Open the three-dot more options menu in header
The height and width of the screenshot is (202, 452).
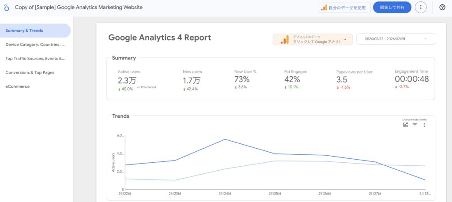(x=421, y=7)
